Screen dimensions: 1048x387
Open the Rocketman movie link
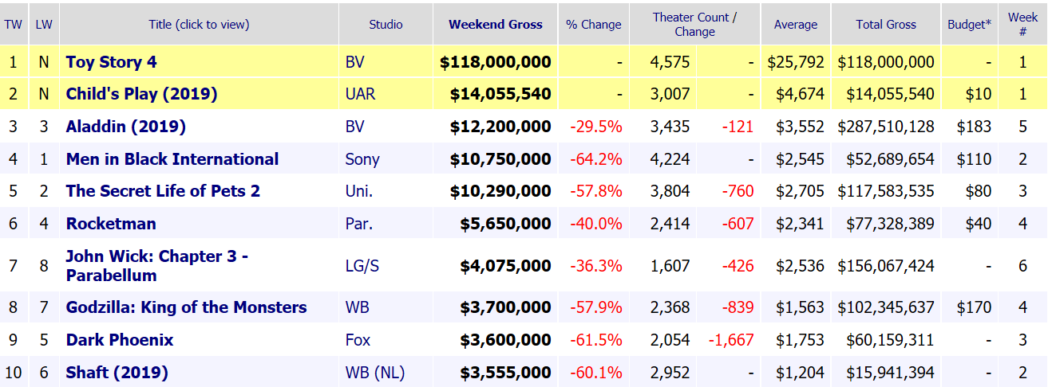tap(111, 224)
